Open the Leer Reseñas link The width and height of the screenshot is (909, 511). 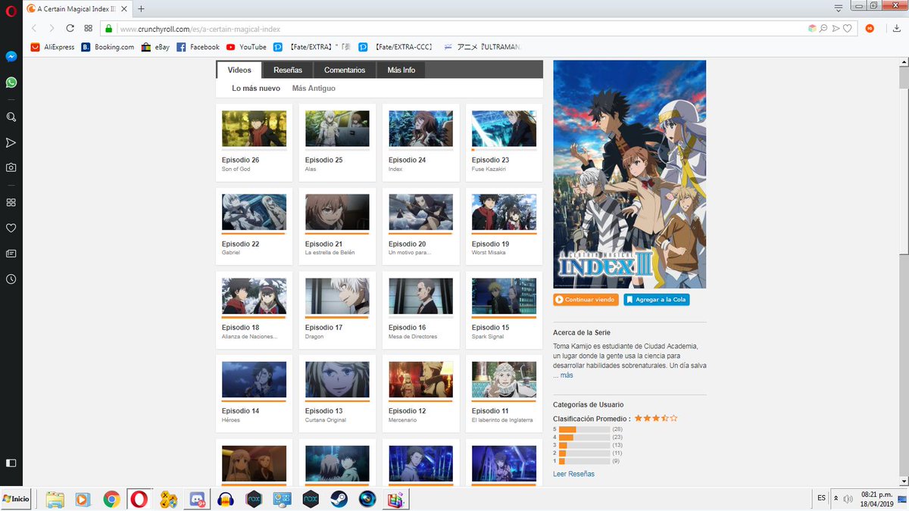(x=573, y=474)
